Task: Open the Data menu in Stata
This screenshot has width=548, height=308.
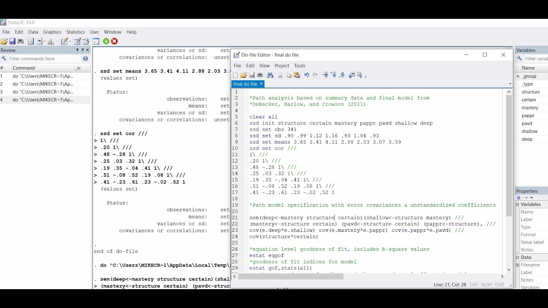Action: [33, 32]
